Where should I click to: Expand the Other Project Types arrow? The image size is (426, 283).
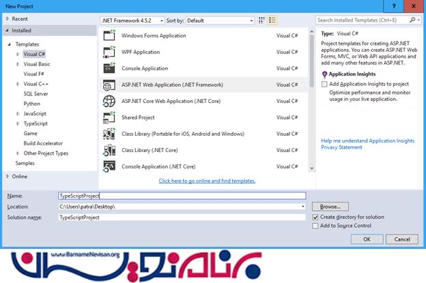click(18, 153)
